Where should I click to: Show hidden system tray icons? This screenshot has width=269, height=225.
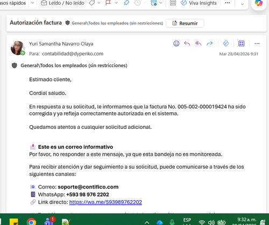point(147,223)
